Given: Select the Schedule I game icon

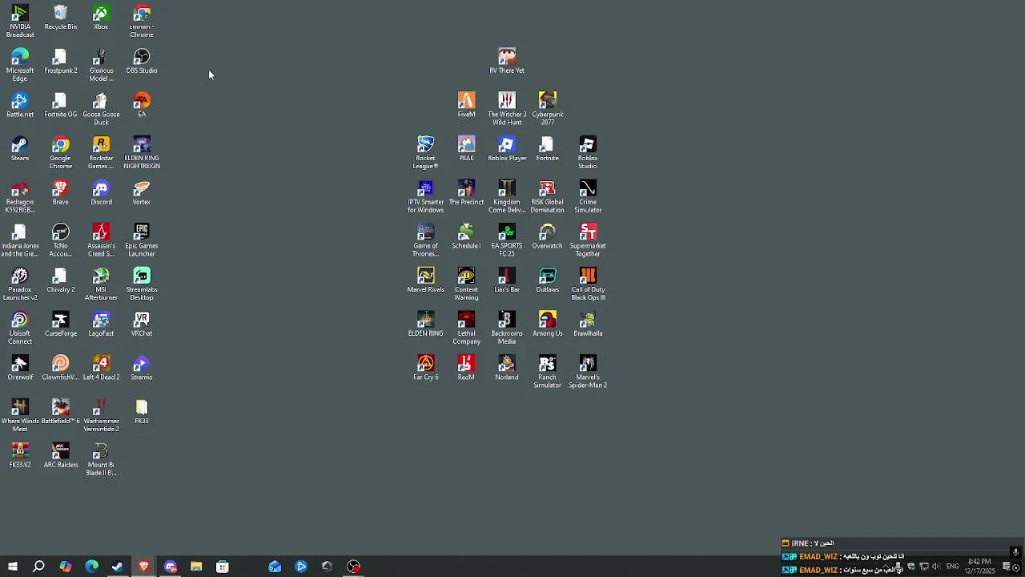Looking at the screenshot, I should point(466,236).
